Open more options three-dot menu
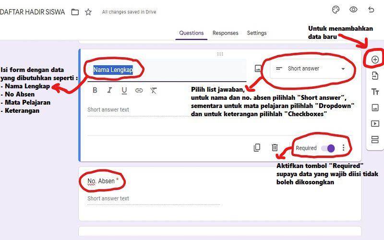The height and width of the screenshot is (240, 384). 343,147
